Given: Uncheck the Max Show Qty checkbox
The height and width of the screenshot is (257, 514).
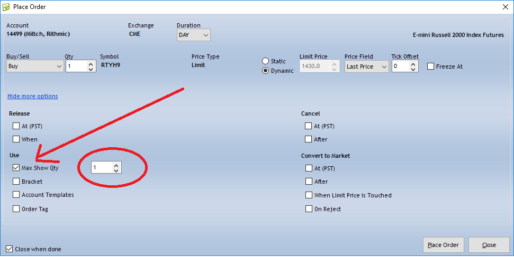Looking at the screenshot, I should point(16,168).
